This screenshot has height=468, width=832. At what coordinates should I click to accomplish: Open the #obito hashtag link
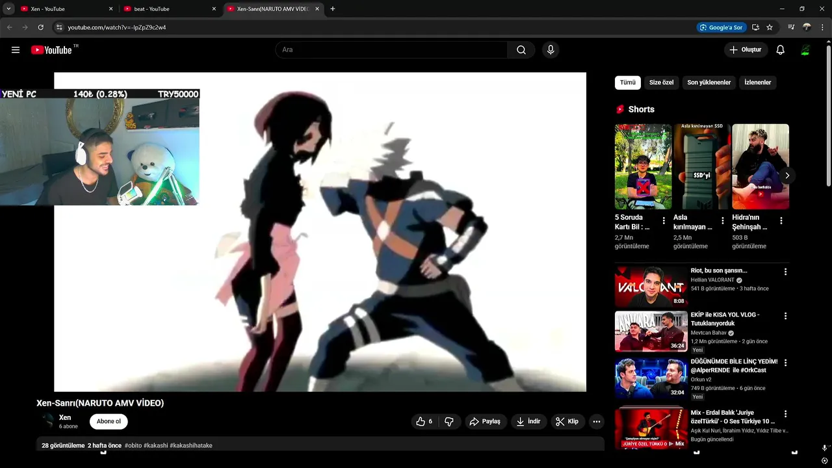pyautogui.click(x=133, y=445)
